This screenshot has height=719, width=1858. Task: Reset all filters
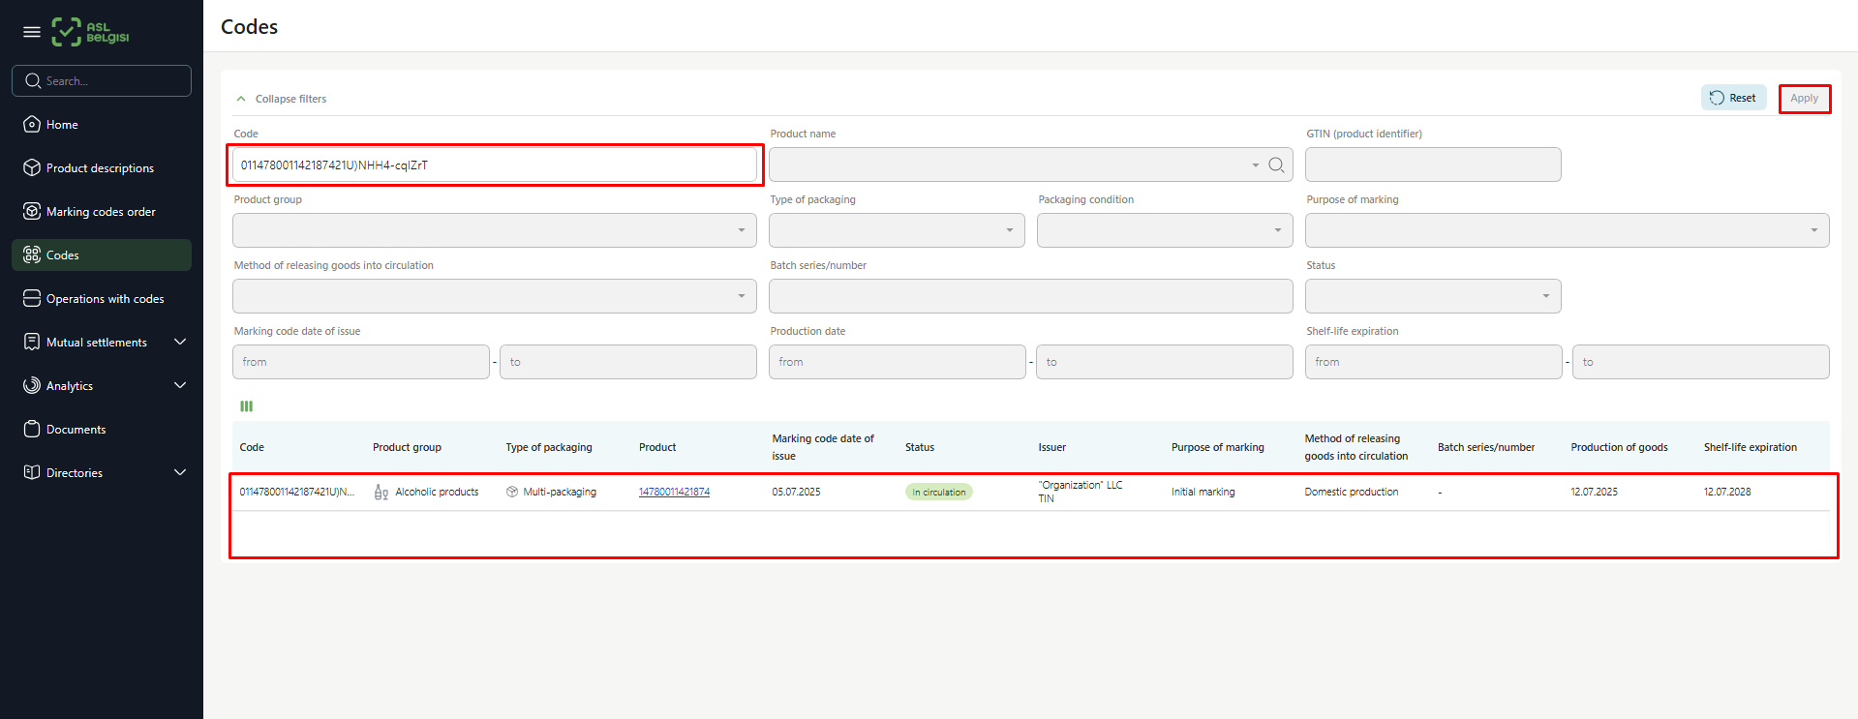point(1733,98)
